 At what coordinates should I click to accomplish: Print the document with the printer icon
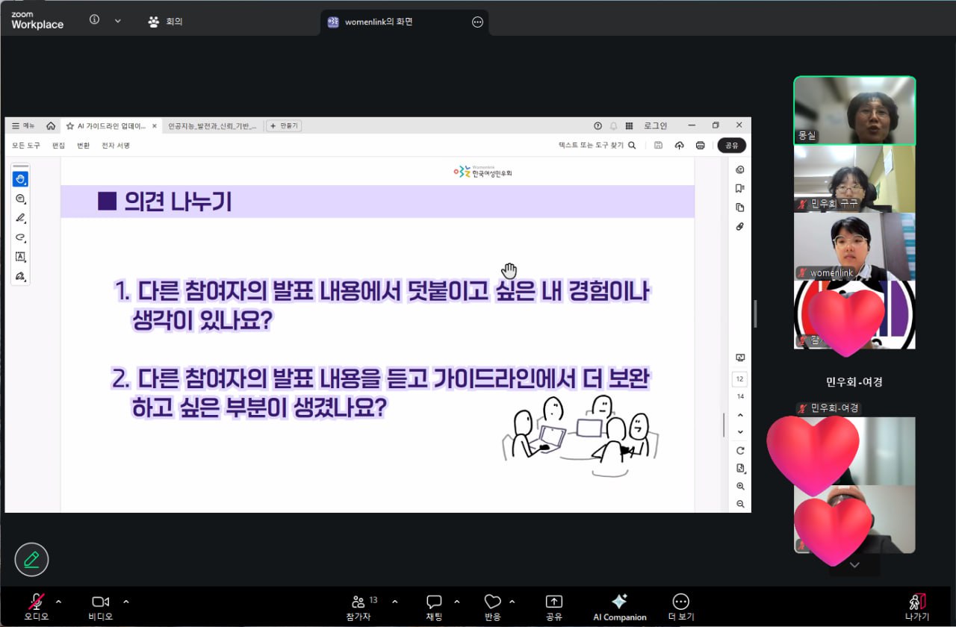tap(700, 146)
